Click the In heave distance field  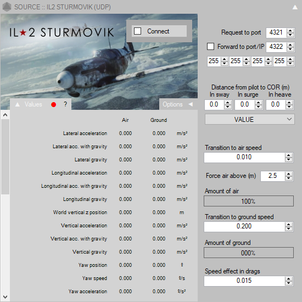[276, 104]
